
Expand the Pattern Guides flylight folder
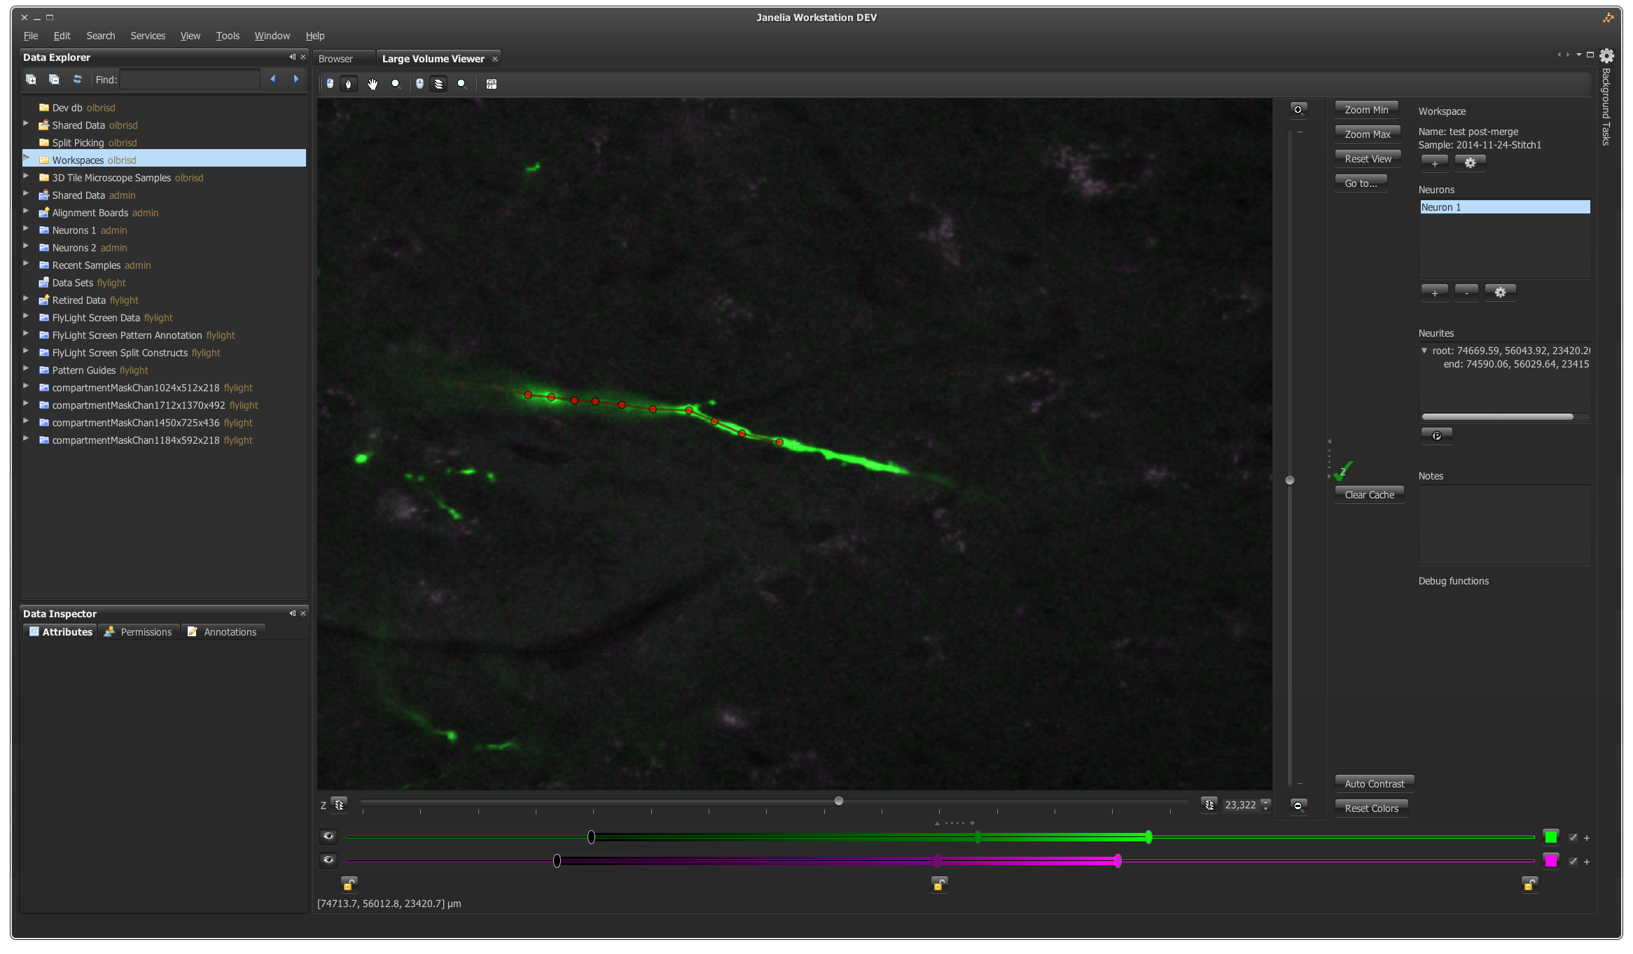tap(27, 369)
